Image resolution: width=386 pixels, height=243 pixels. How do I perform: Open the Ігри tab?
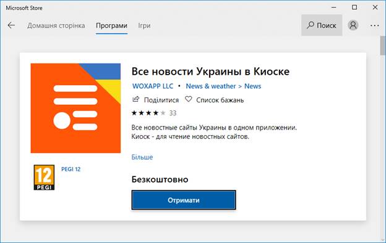[x=144, y=25]
